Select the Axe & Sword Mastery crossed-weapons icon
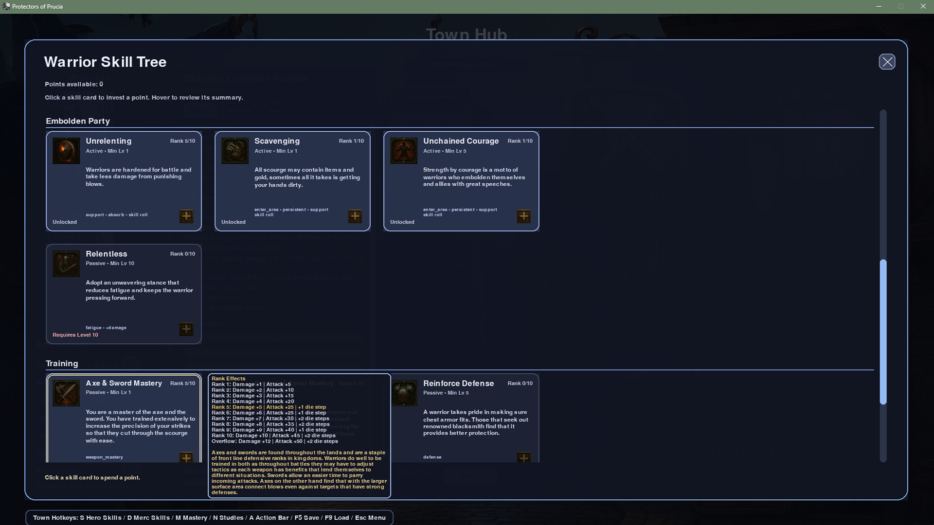The width and height of the screenshot is (934, 525). pos(66,393)
